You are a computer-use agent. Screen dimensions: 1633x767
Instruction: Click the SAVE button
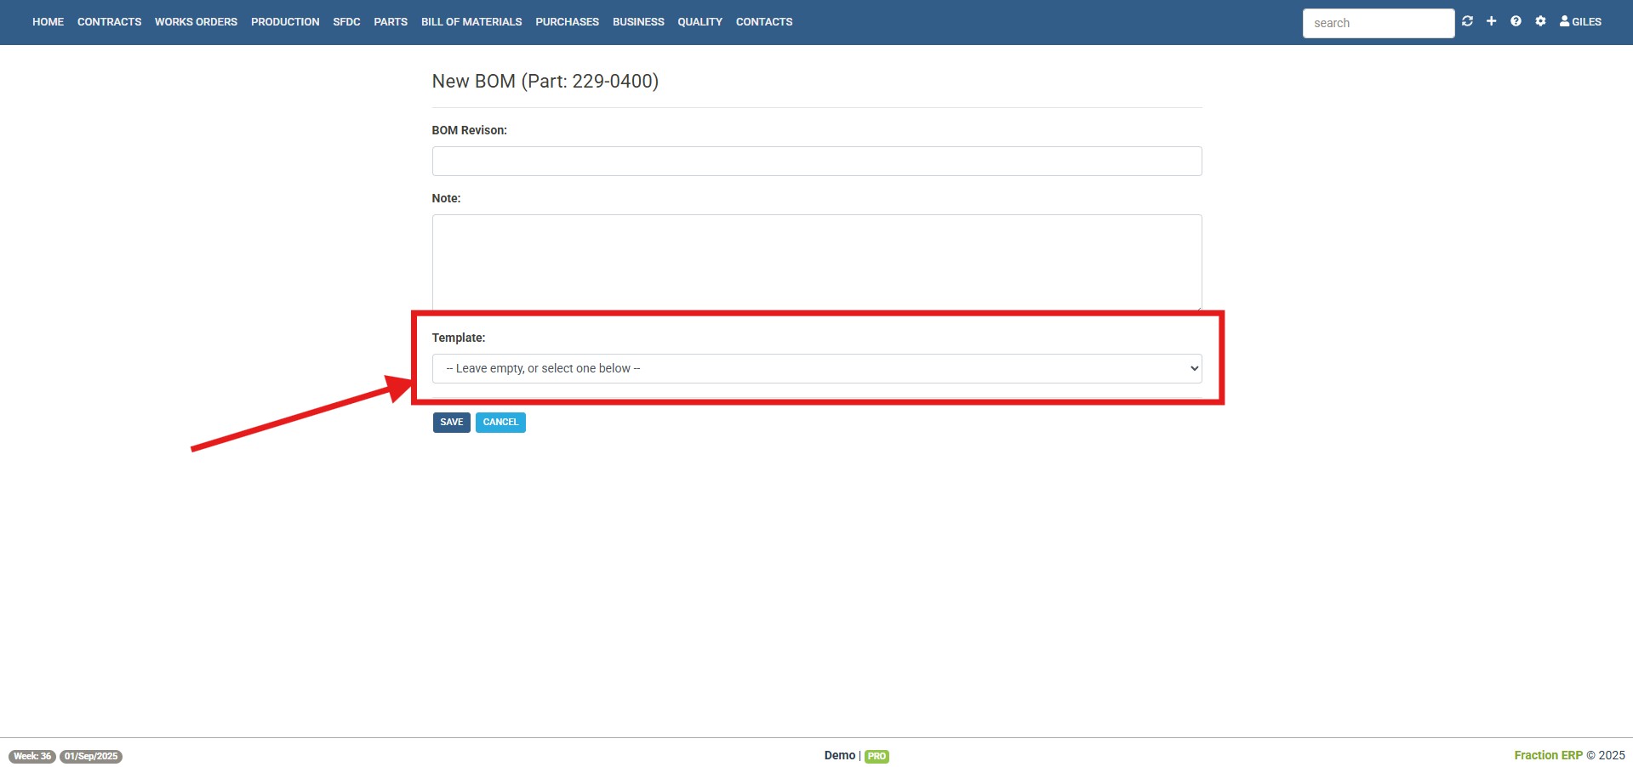451,422
